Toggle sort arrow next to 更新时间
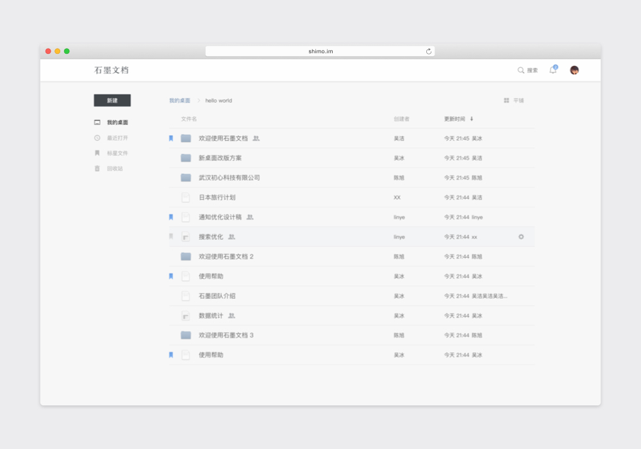Screen dimensions: 641x449 (x=472, y=119)
